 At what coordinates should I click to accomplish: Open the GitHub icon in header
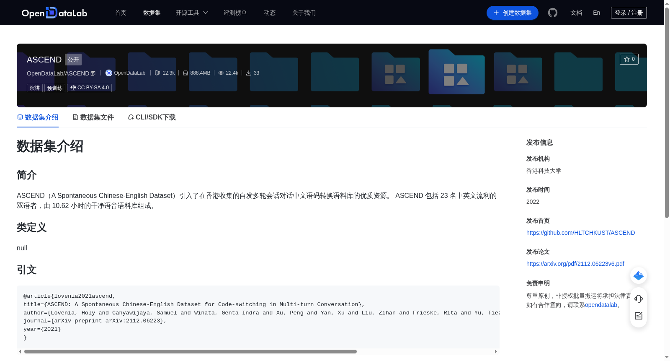pyautogui.click(x=553, y=13)
